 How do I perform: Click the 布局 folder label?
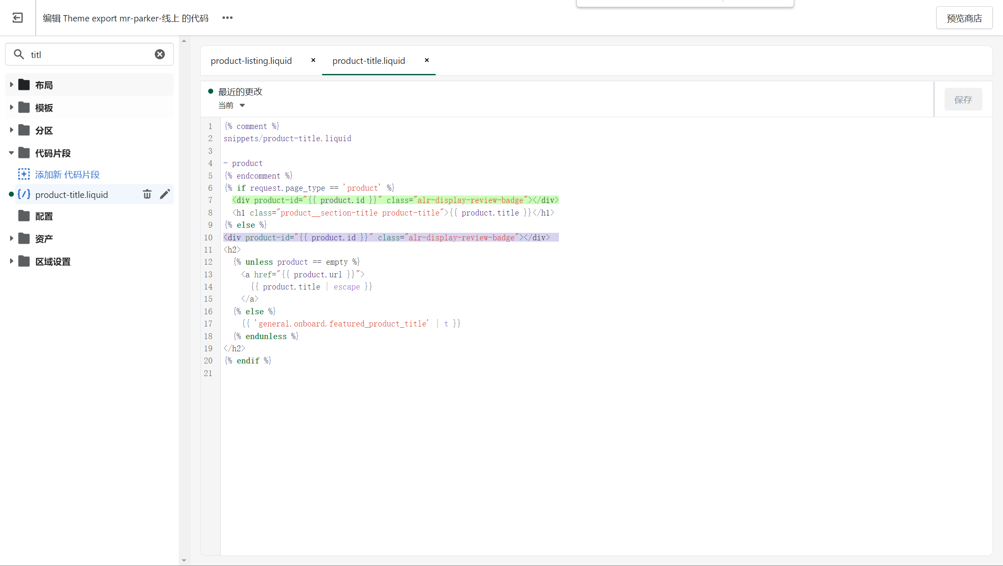pyautogui.click(x=44, y=85)
